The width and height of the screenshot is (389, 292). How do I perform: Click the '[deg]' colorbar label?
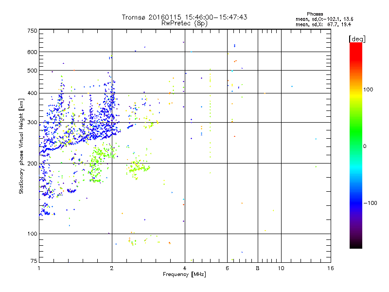click(x=357, y=39)
